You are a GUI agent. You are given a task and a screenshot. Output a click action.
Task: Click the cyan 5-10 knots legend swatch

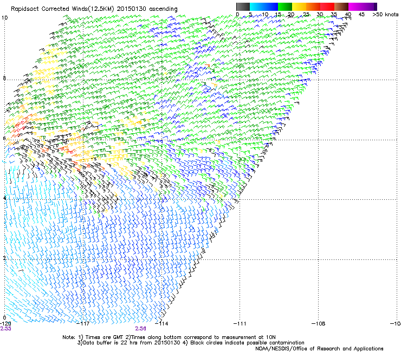(x=257, y=6)
